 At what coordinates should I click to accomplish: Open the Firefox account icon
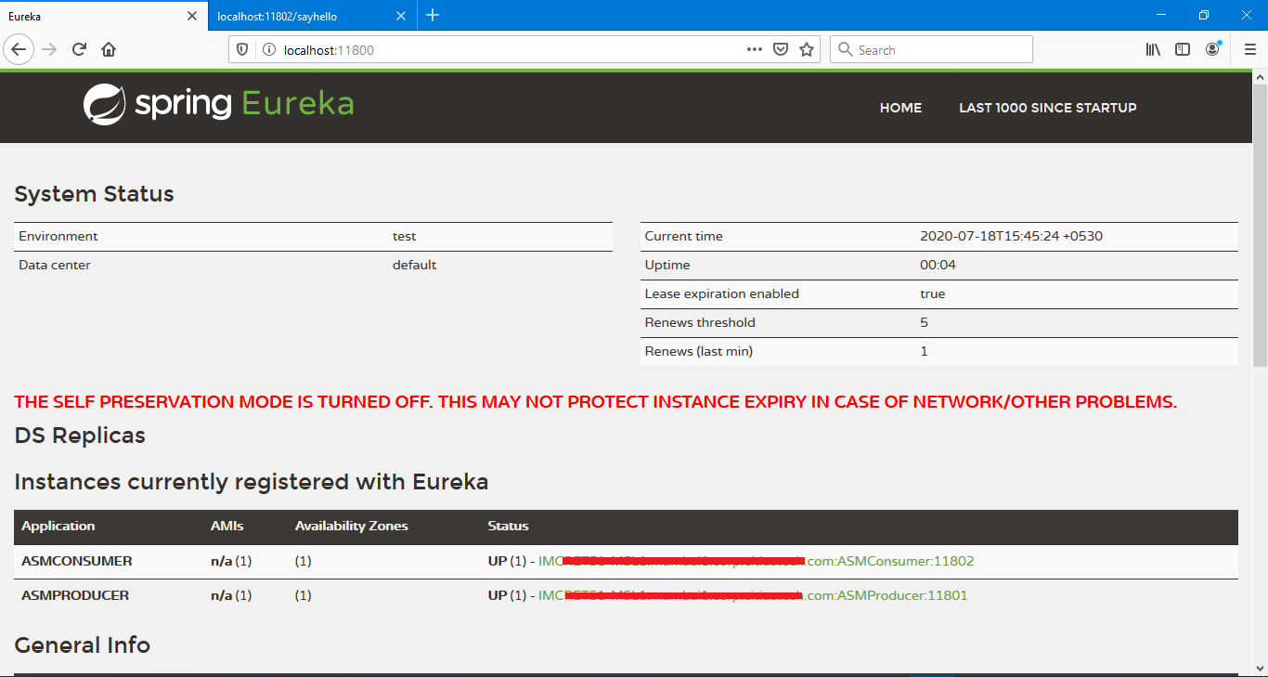[x=1213, y=49]
